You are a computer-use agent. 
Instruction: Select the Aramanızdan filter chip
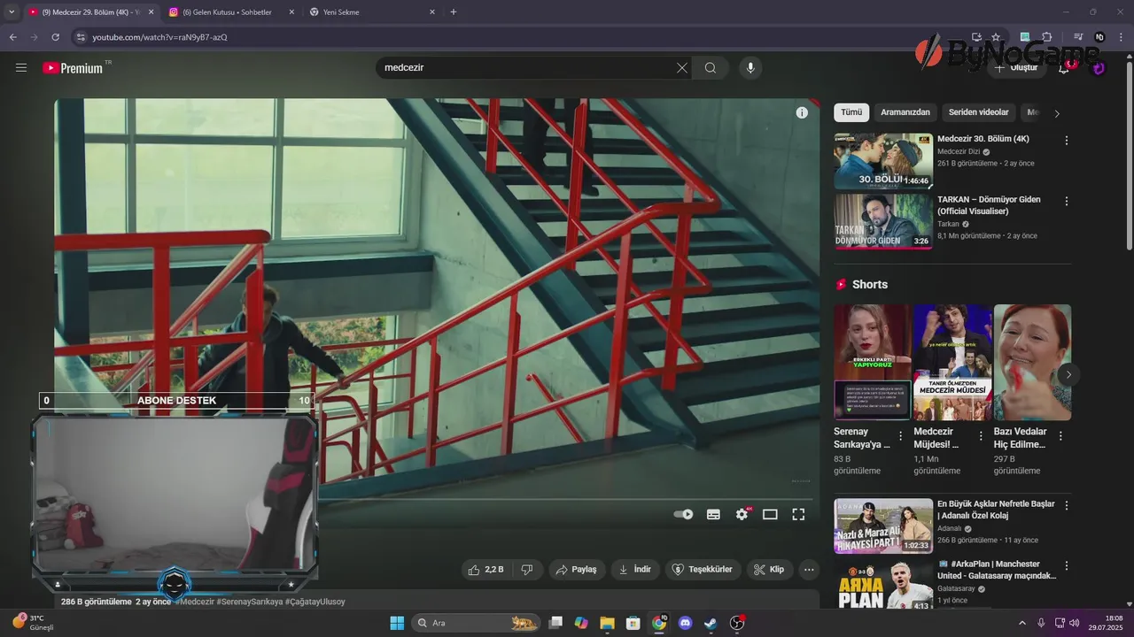pos(905,112)
